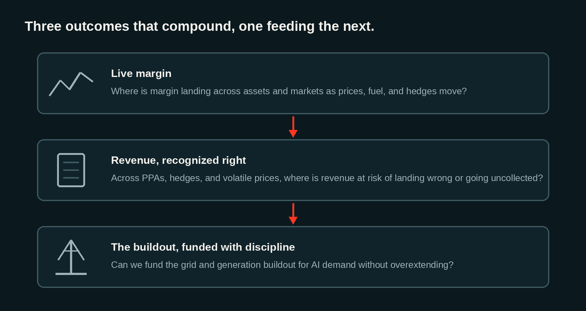Viewport: 586px width, 311px height.
Task: Click the document icon beside Revenue, recognized right
Action: point(71,170)
